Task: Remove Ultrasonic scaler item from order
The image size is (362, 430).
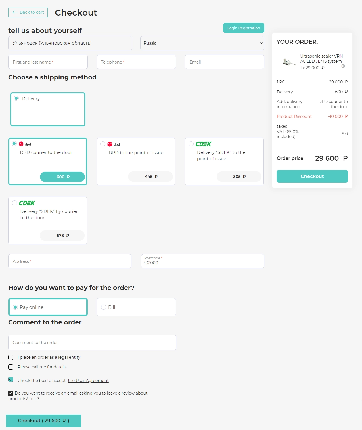Action: (343, 66)
